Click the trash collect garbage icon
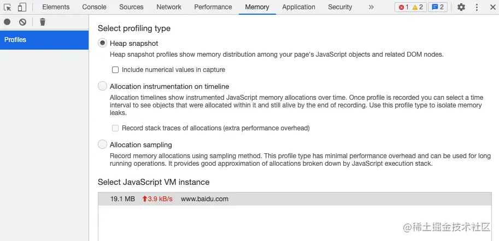499x241 pixels. (x=43, y=22)
